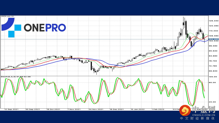Click the 30 Sep 2021 date label

pyautogui.click(x=33, y=109)
